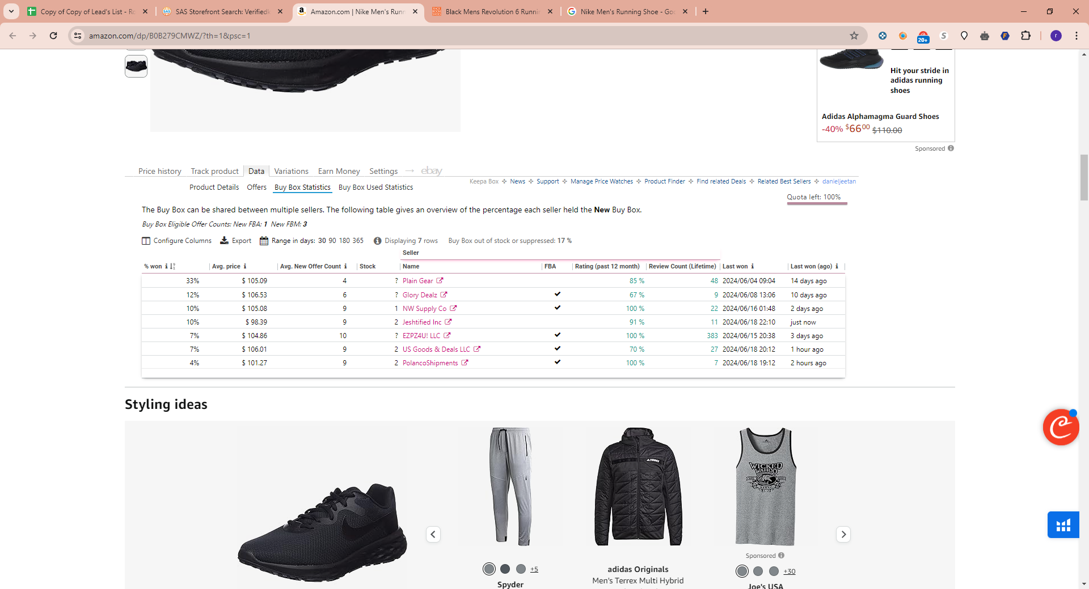Select the shoe sole thumbnail image
This screenshot has width=1089, height=589.
coord(136,66)
